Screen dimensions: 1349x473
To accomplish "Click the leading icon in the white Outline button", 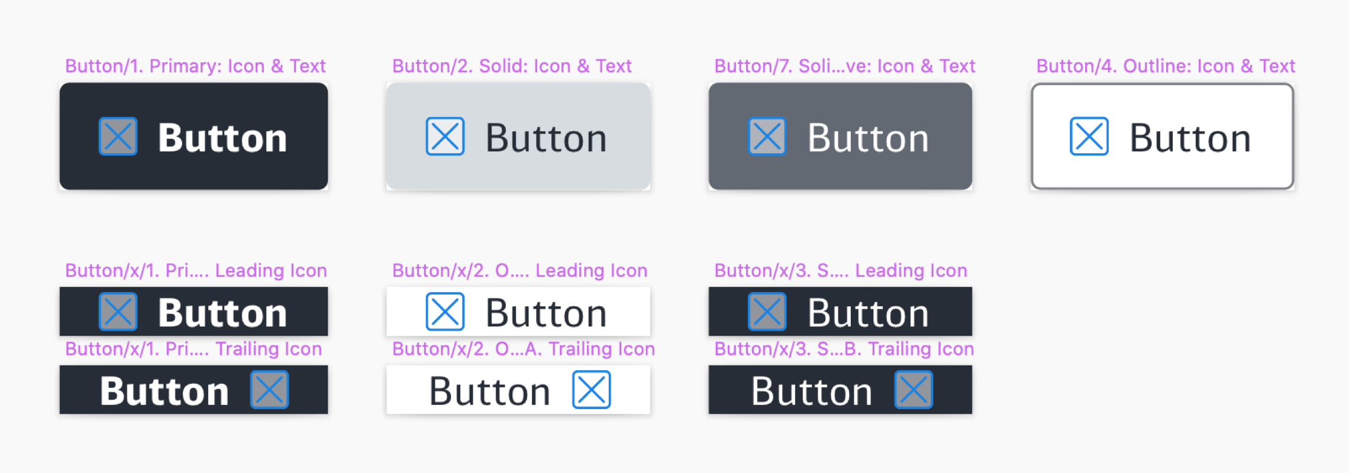I will pos(445,312).
